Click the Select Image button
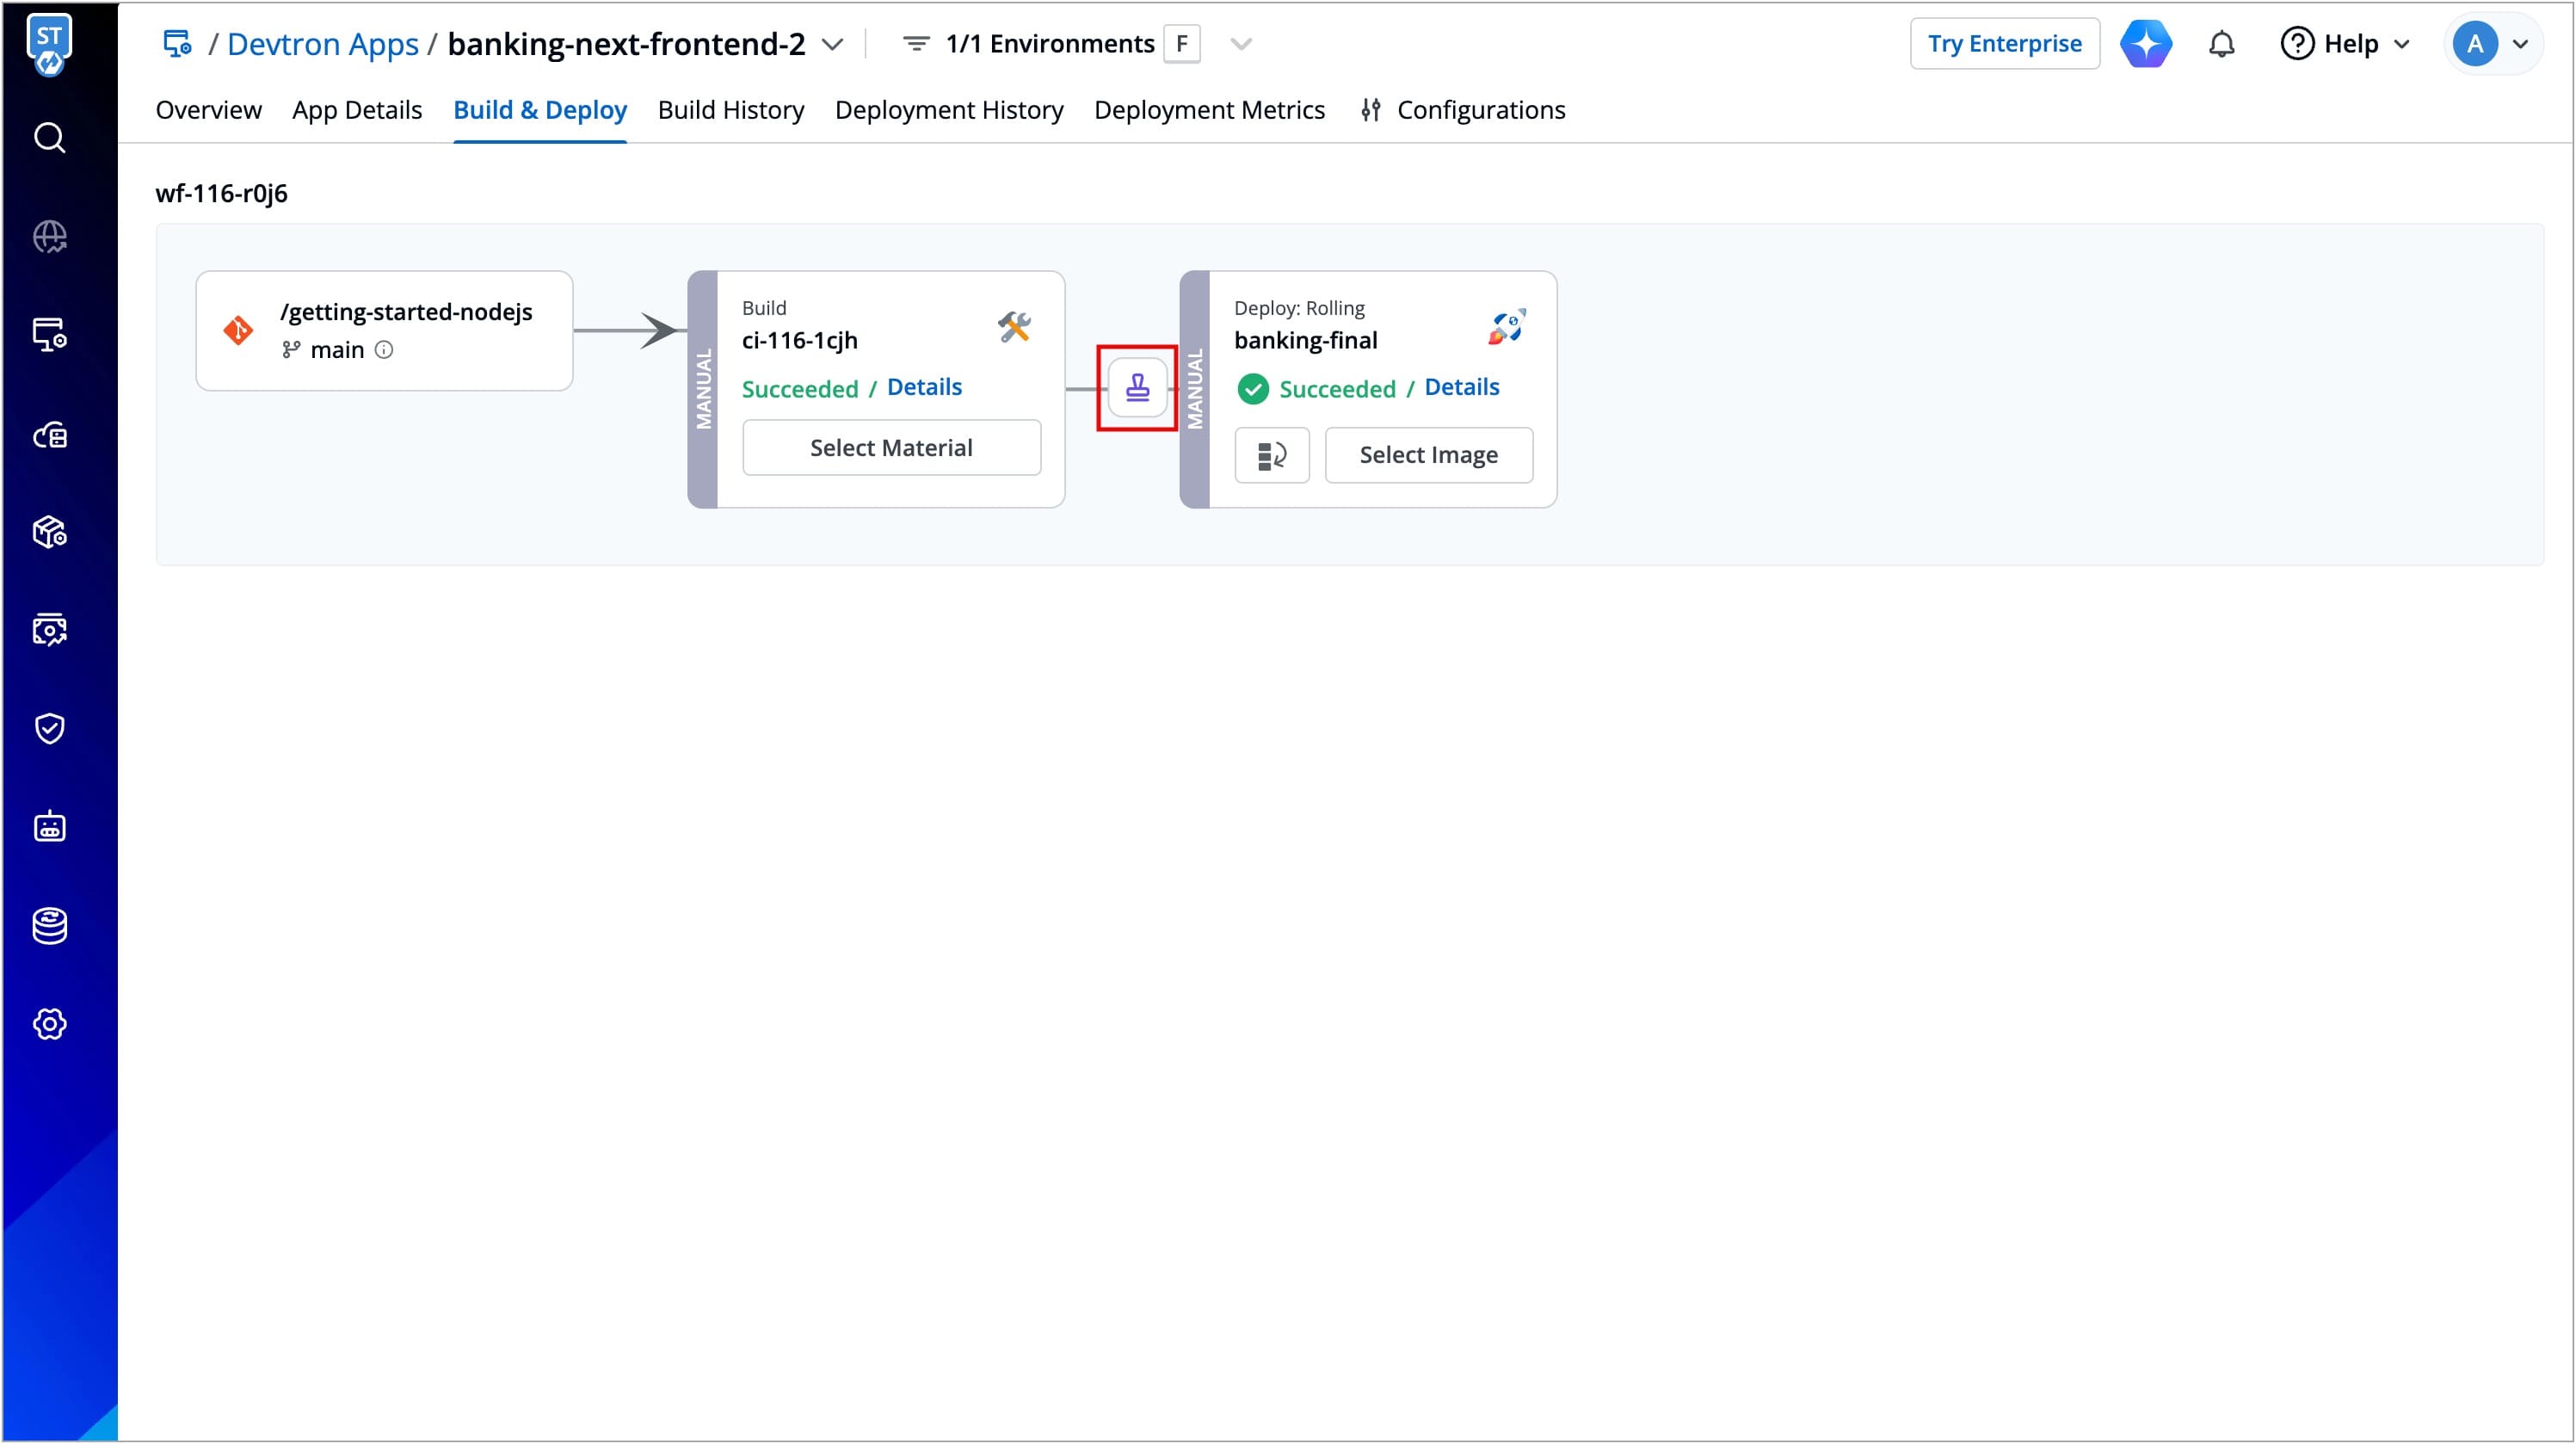 pos(1427,456)
